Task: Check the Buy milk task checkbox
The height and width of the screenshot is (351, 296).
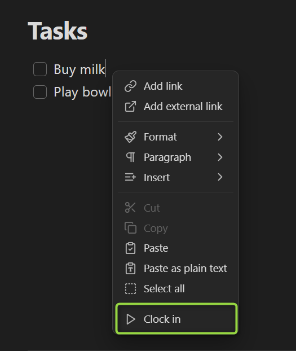Action: click(x=40, y=69)
